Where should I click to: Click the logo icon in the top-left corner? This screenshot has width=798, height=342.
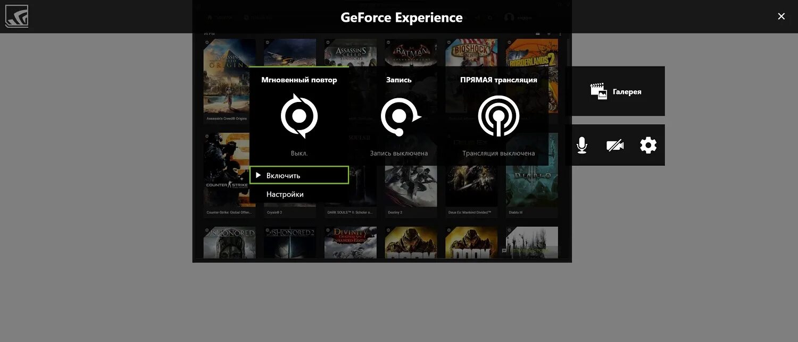(16, 16)
